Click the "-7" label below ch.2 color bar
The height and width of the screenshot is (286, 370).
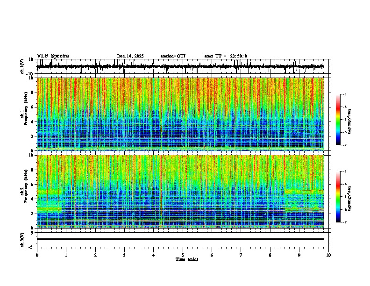click(x=344, y=222)
